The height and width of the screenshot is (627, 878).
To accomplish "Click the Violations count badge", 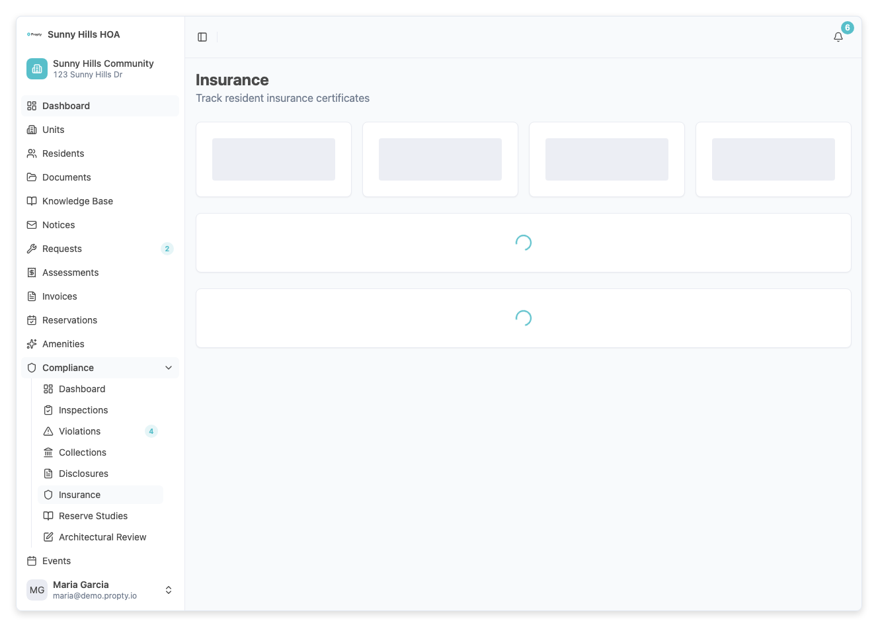I will pyautogui.click(x=151, y=431).
